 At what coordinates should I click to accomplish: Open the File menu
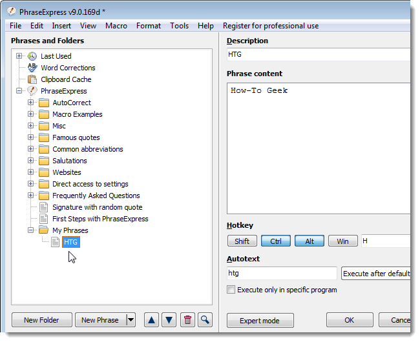coord(16,26)
